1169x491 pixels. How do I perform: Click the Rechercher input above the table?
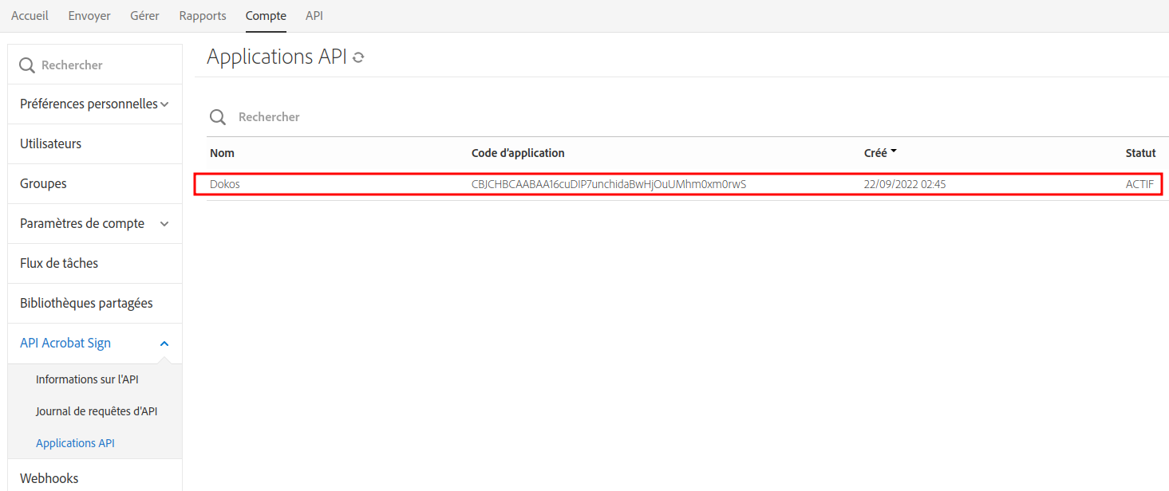click(269, 116)
